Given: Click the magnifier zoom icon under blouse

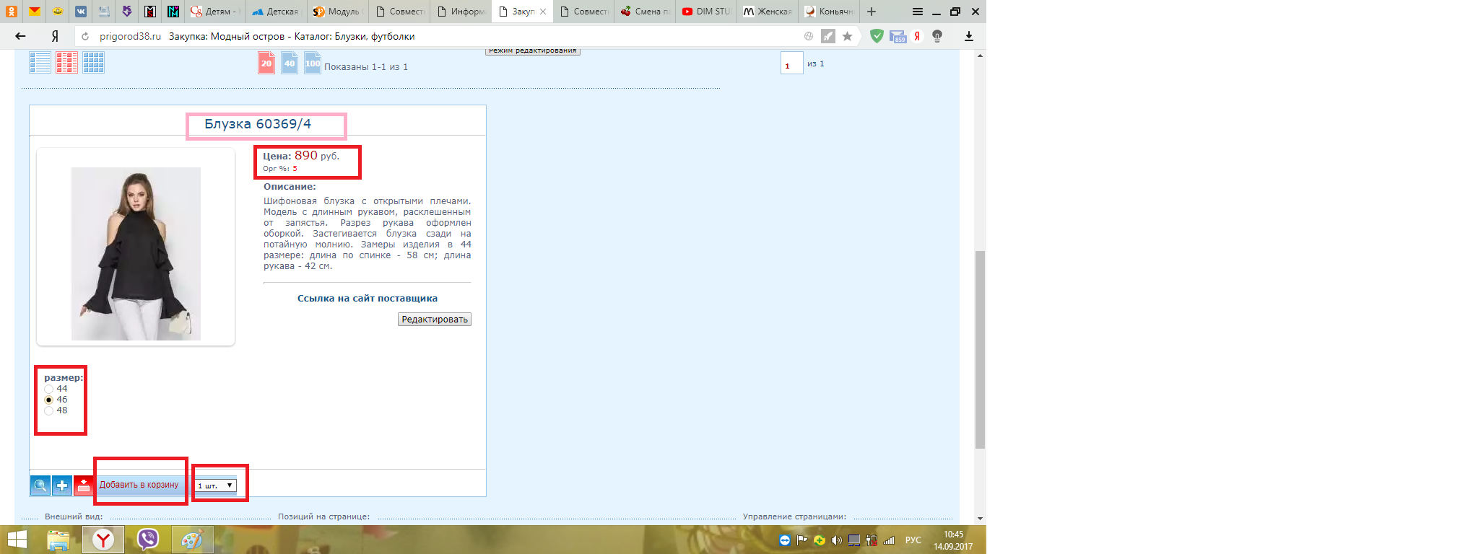Looking at the screenshot, I should click(x=40, y=485).
